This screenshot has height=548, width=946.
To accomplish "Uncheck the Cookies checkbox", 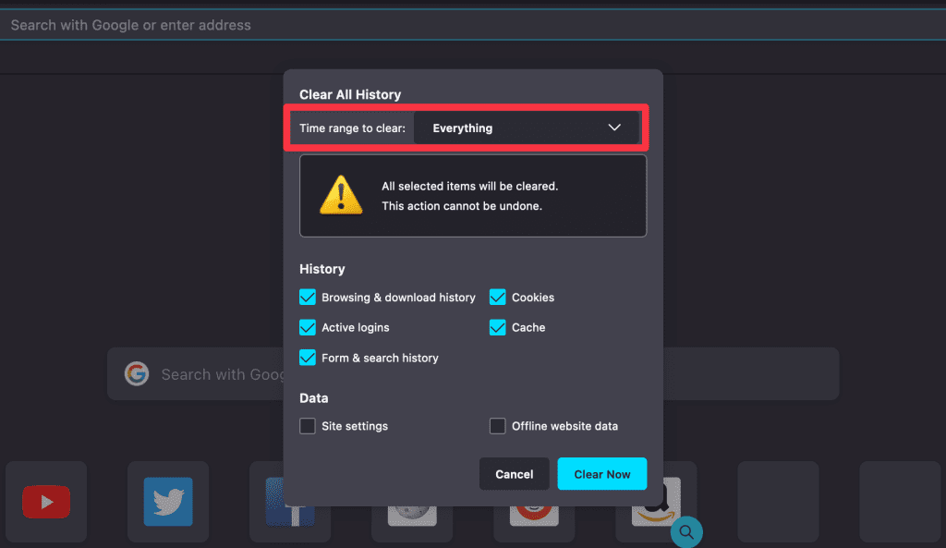I will click(498, 297).
